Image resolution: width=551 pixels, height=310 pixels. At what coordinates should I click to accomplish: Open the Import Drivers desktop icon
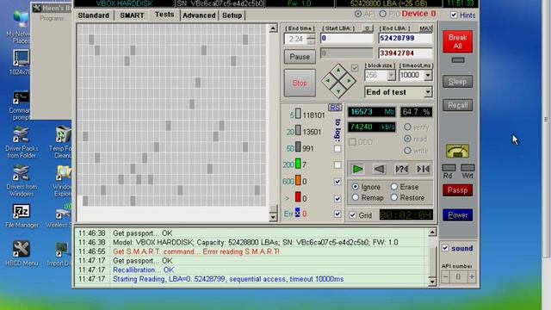click(x=60, y=254)
